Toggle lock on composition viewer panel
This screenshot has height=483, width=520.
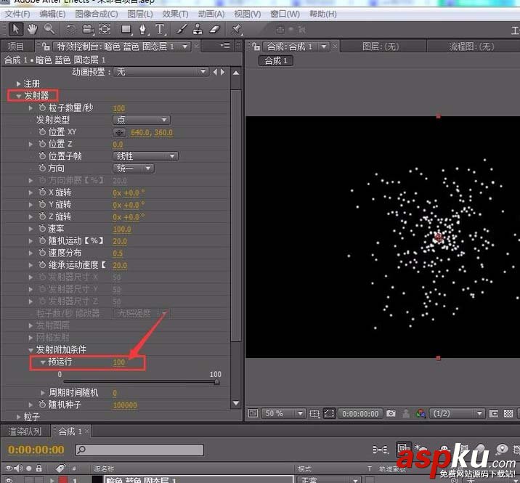click(x=256, y=46)
